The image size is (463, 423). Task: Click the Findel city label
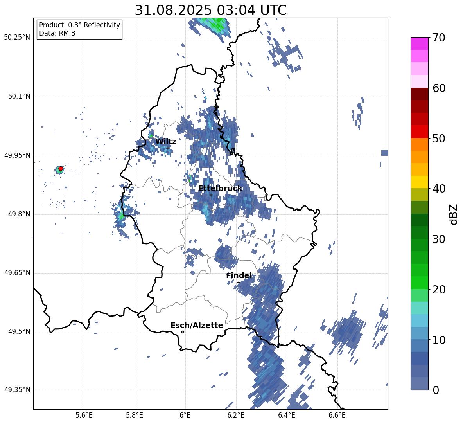[239, 275]
